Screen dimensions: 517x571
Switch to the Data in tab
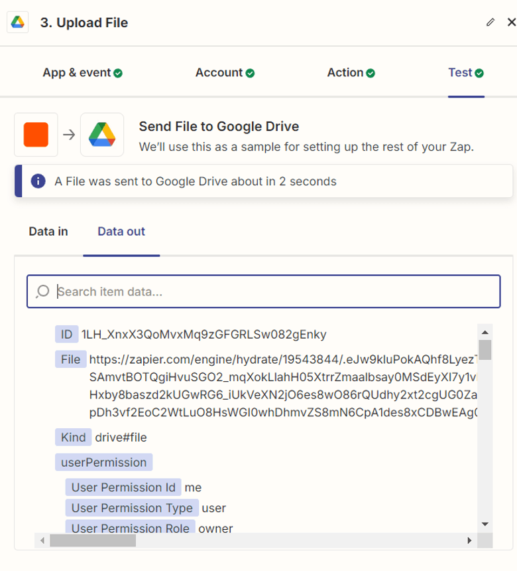(x=48, y=232)
